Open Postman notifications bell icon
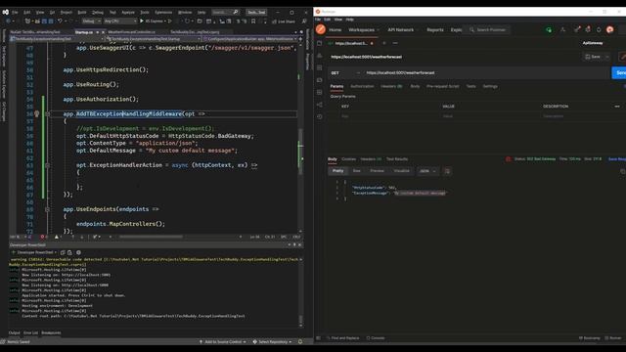Image resolution: width=626 pixels, height=352 pixels. point(599,29)
